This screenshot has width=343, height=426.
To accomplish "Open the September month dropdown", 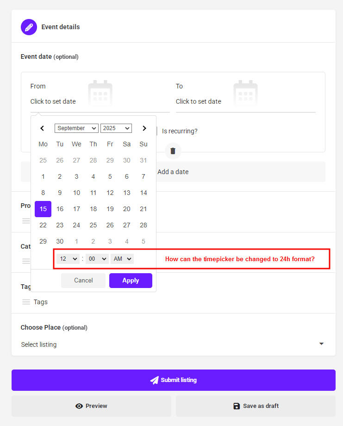I will (76, 128).
